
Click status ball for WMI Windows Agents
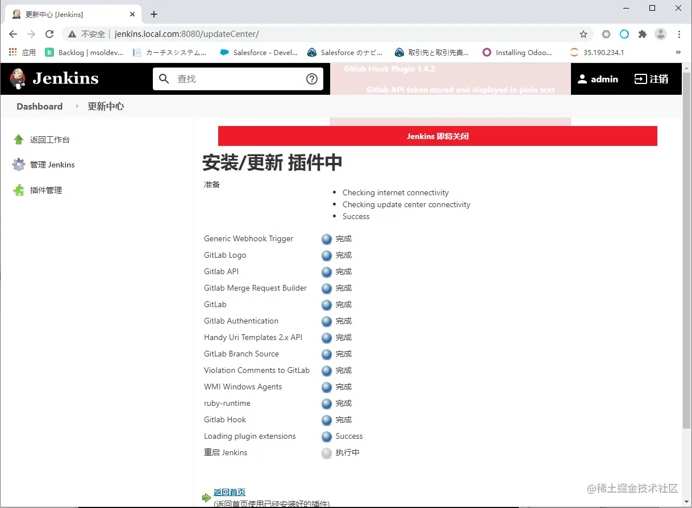(327, 387)
